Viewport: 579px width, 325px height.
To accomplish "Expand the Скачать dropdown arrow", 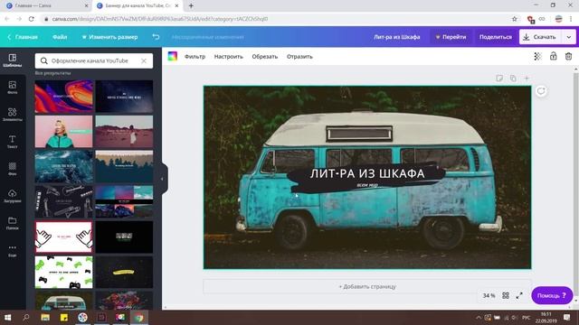I will (569, 37).
